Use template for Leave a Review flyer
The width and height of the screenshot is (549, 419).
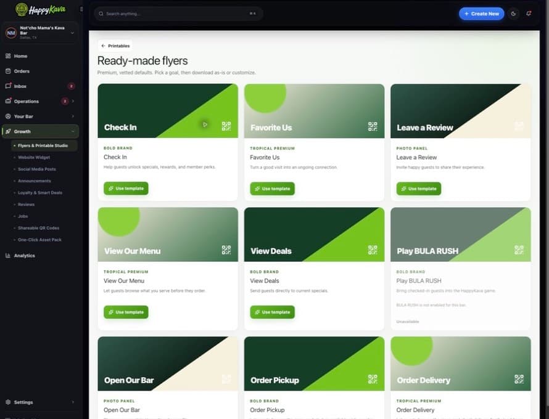(419, 189)
